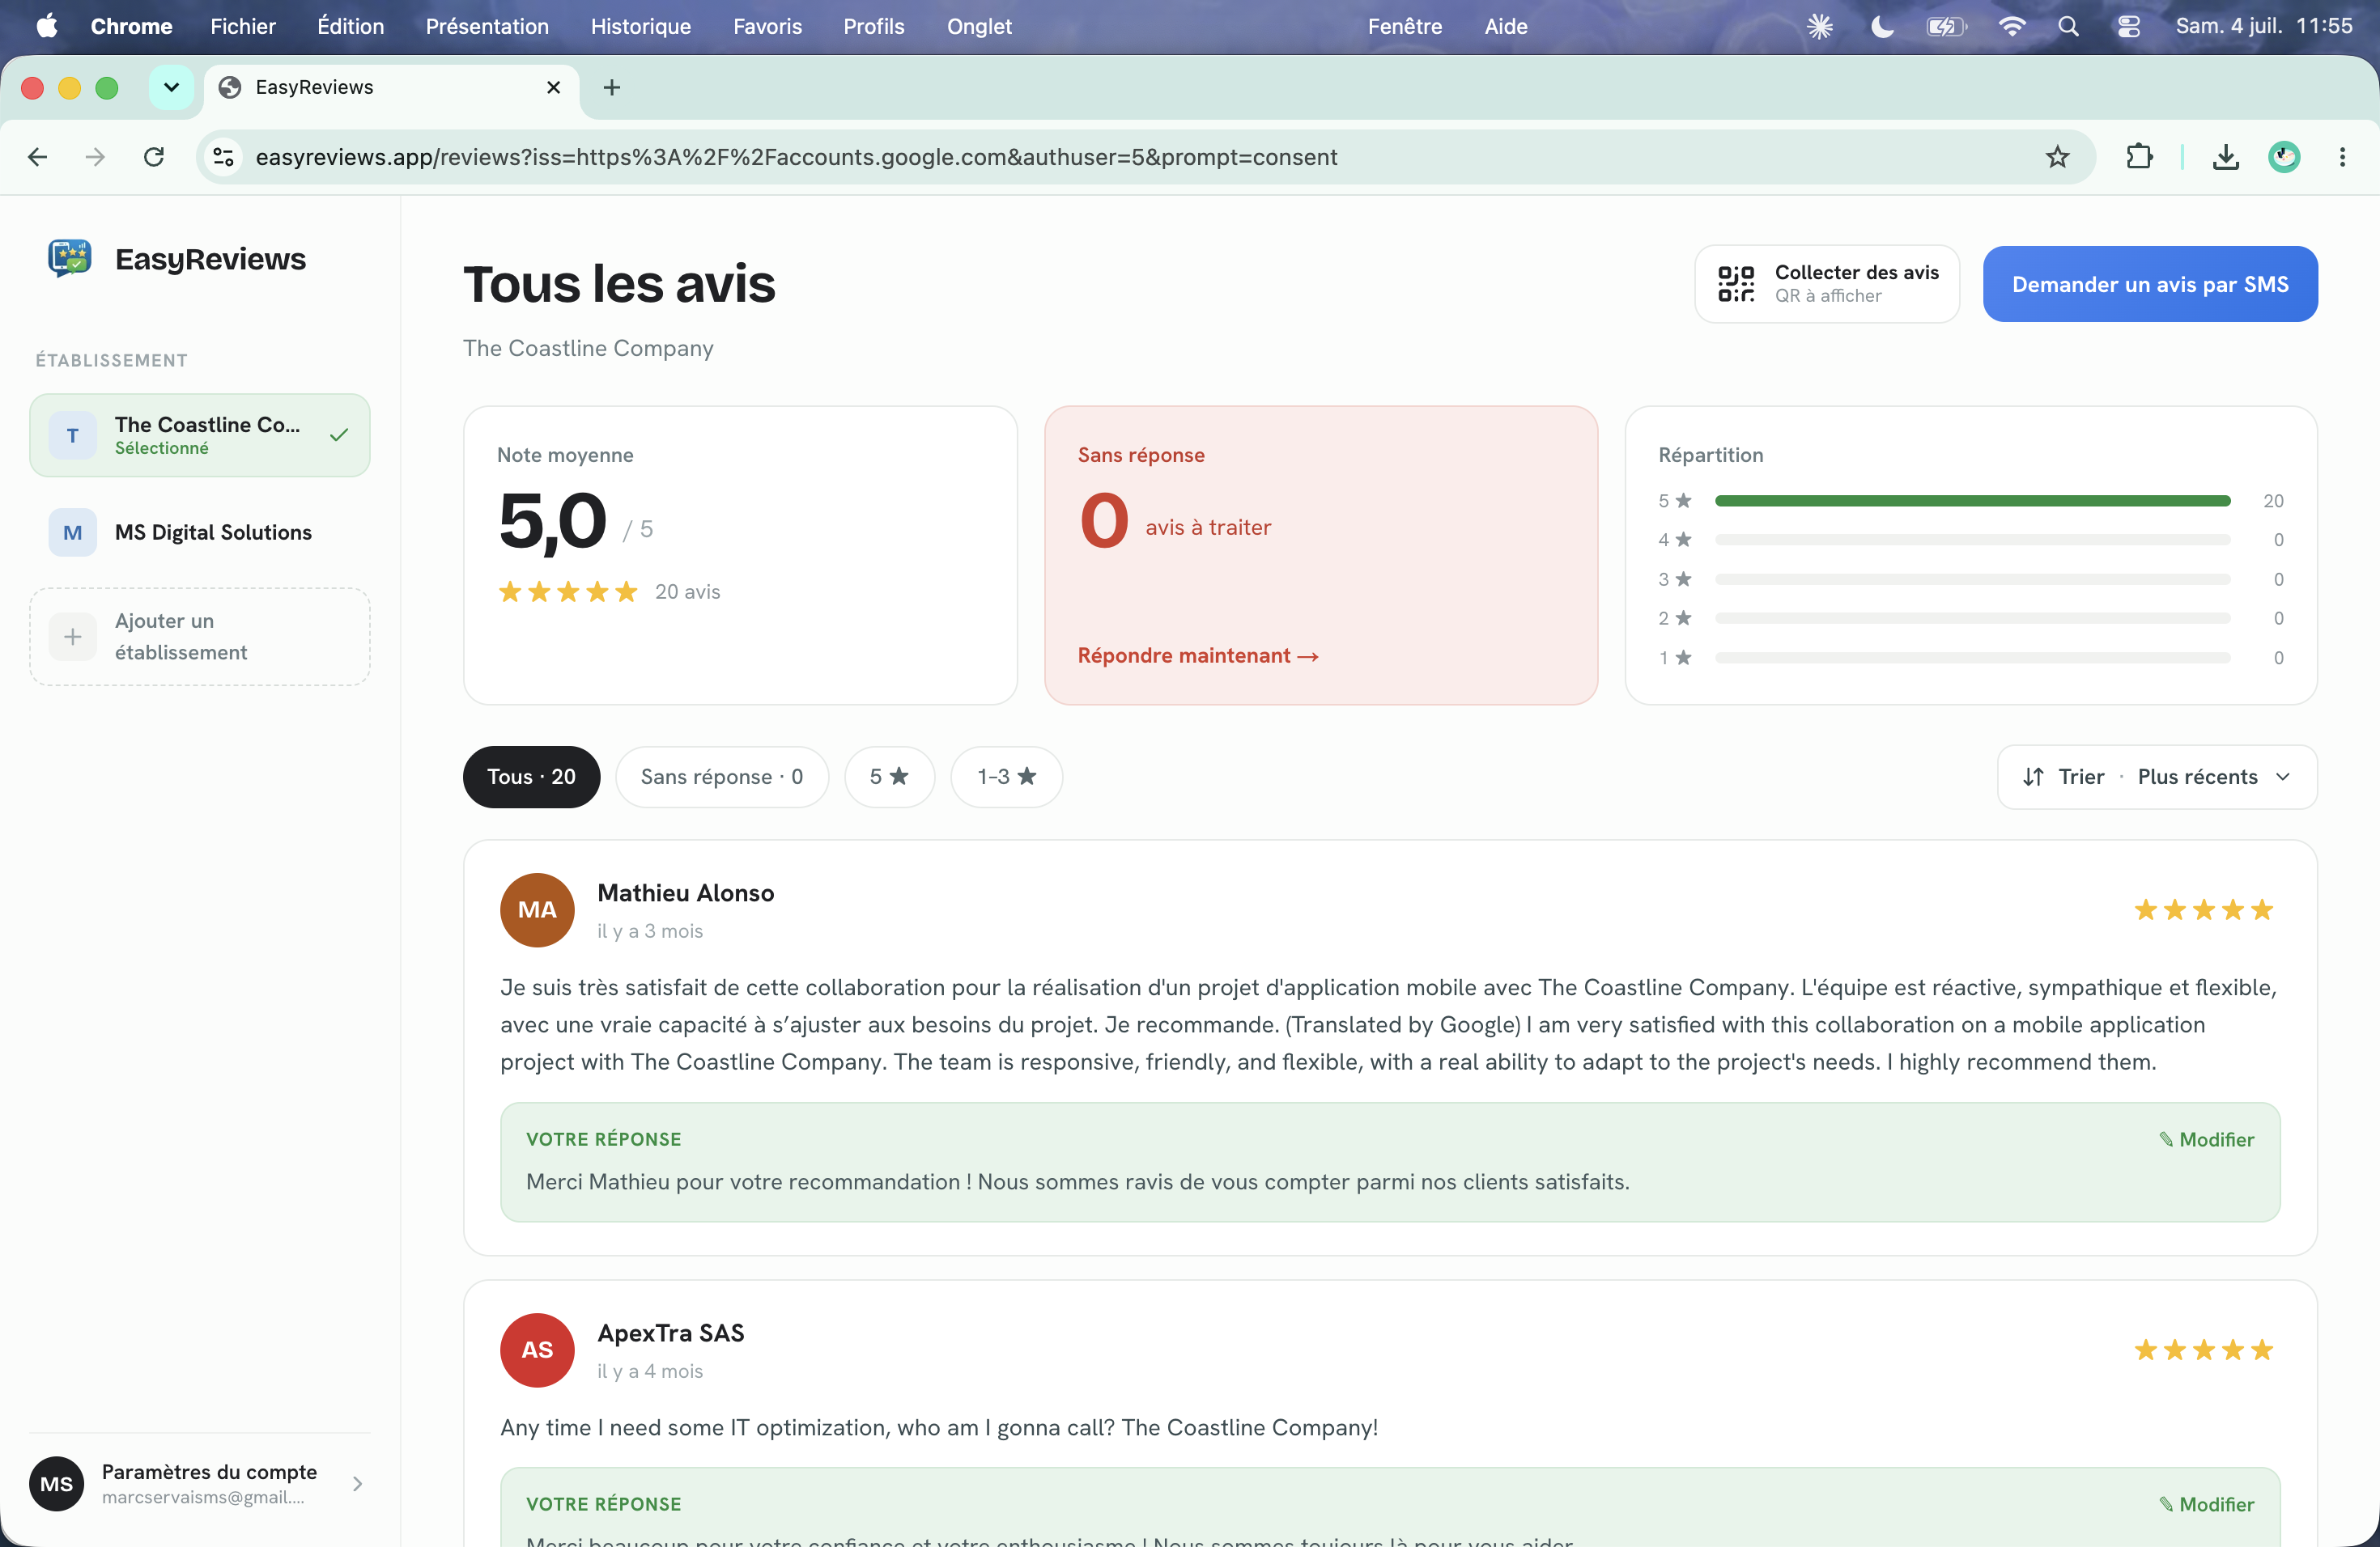Click the date and time in menu bar
The width and height of the screenshot is (2380, 1547).
(x=2264, y=26)
